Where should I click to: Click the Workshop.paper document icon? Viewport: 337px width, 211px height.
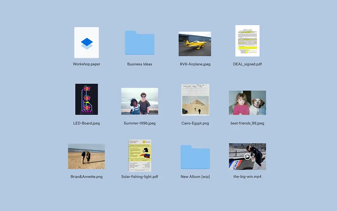coord(86,43)
